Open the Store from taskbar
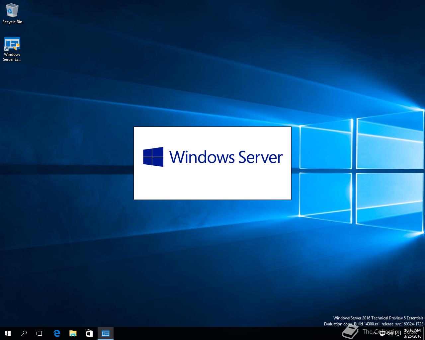Viewport: 425px width, 340px height. click(89, 333)
